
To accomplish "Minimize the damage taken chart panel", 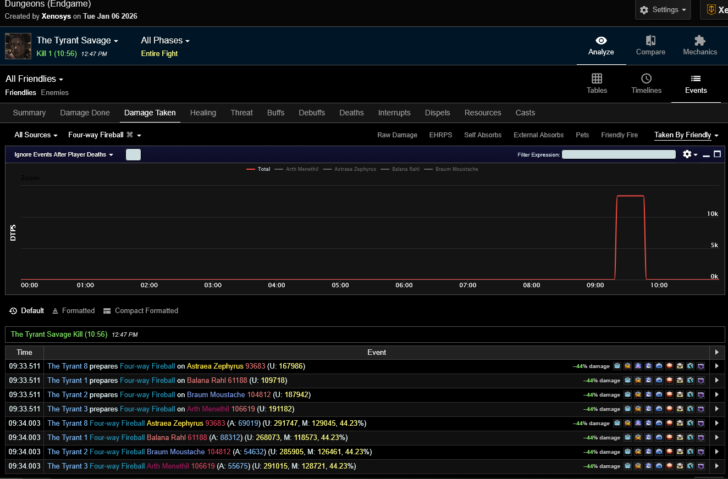I will 707,155.
